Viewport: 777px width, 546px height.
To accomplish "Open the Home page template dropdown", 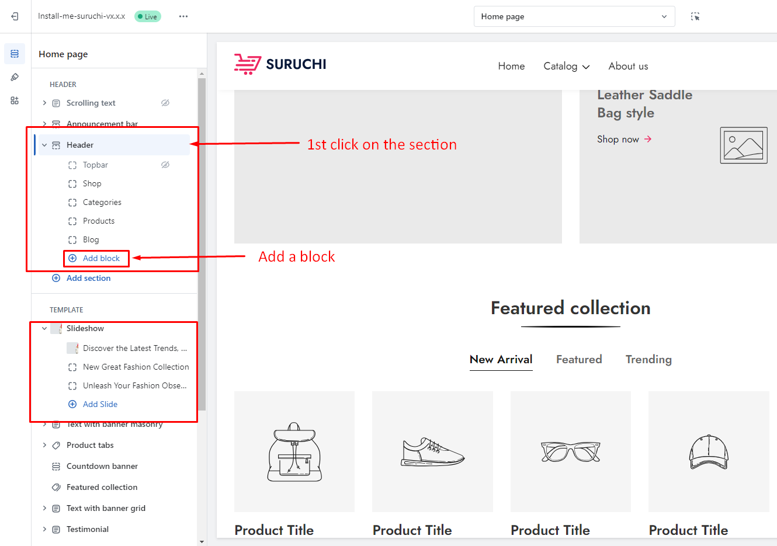I will 574,16.
